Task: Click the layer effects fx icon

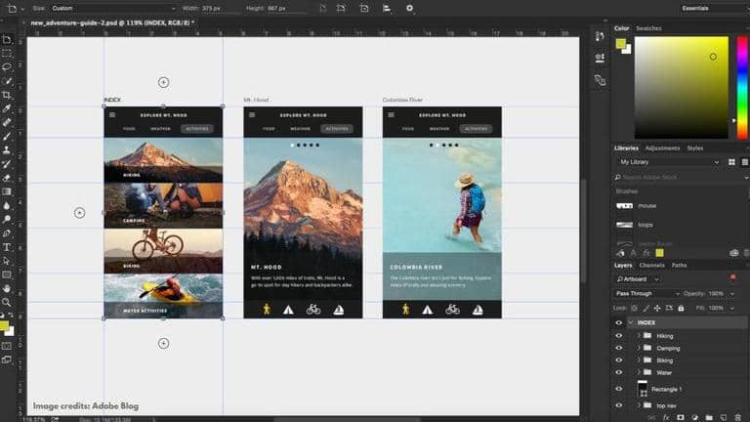Action: click(x=665, y=417)
